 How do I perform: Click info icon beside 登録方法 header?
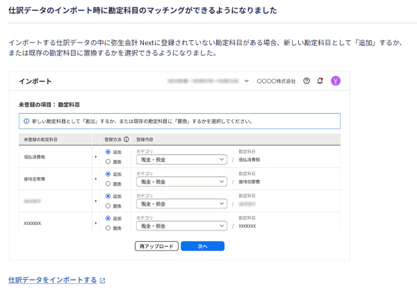point(126,139)
